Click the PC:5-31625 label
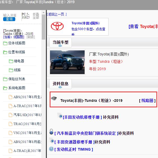 click(26, 16)
